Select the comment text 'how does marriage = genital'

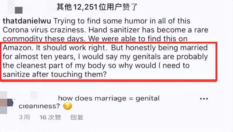point(109,98)
